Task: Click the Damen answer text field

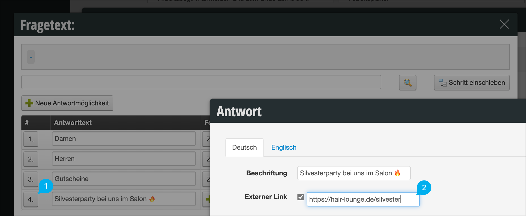Action: coord(124,139)
